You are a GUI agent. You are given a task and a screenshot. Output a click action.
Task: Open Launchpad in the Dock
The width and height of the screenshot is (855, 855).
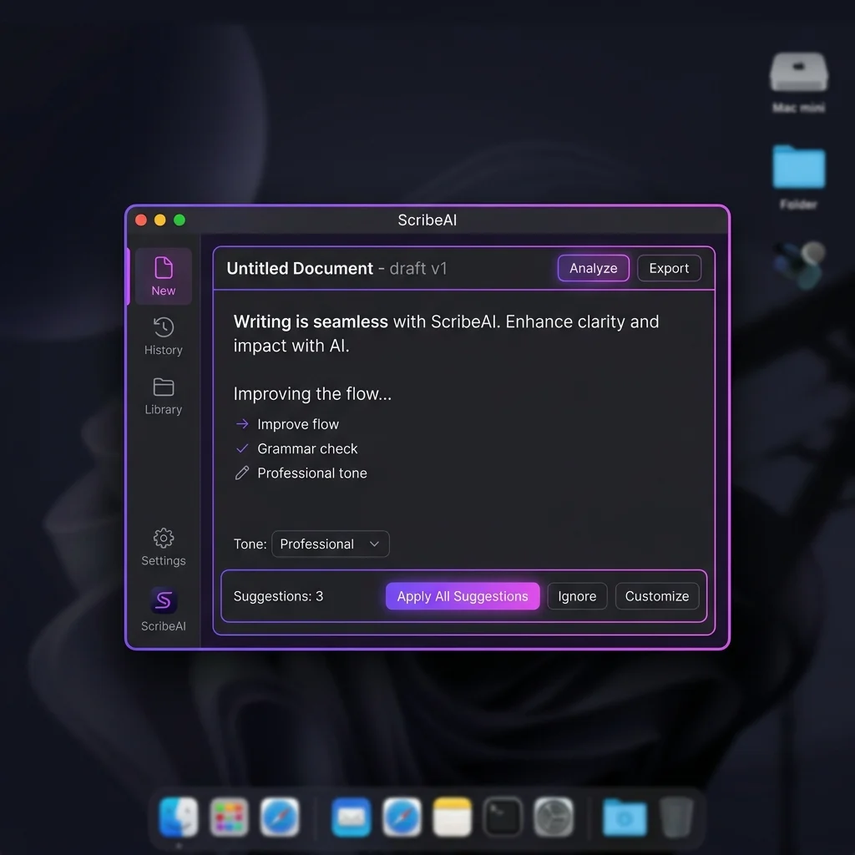229,817
